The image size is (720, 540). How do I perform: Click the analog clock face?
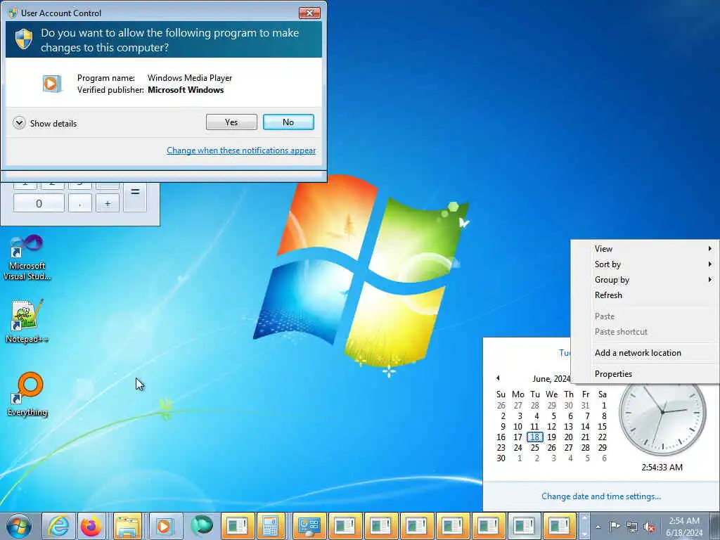(x=662, y=412)
